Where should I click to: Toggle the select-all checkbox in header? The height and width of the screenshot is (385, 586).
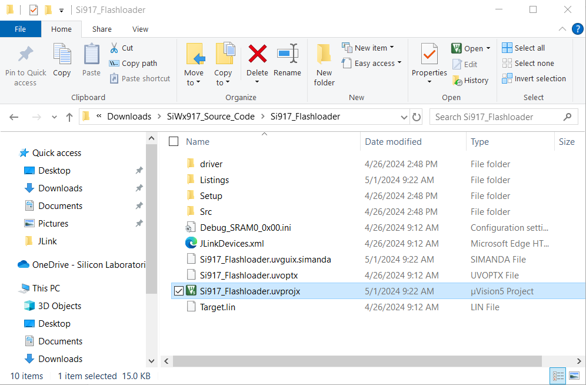click(174, 141)
